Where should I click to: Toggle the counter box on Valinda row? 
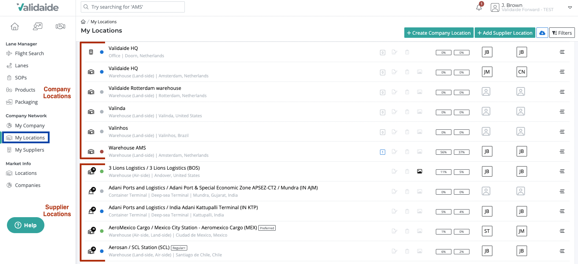(382, 112)
